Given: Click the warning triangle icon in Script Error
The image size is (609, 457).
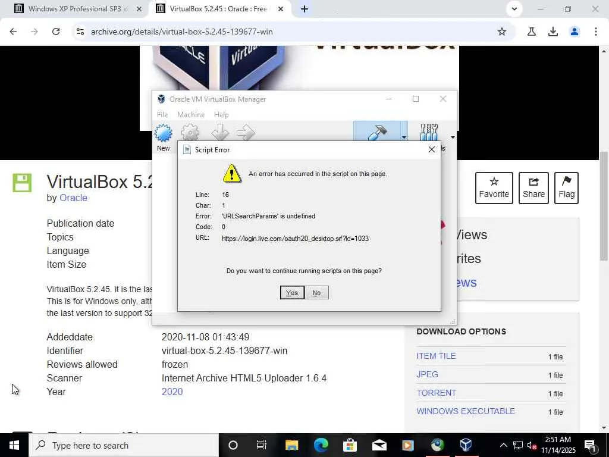Looking at the screenshot, I should (x=232, y=173).
